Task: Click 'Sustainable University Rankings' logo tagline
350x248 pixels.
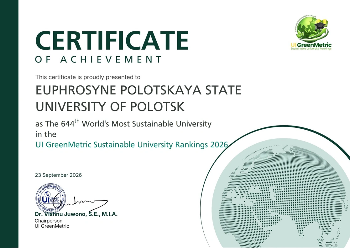Action: (x=311, y=49)
